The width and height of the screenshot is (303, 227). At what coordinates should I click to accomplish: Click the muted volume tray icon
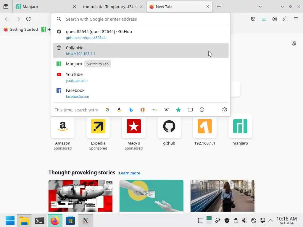pyautogui.click(x=245, y=220)
